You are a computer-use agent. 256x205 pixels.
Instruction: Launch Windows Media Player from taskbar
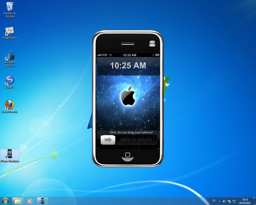tap(30, 201)
